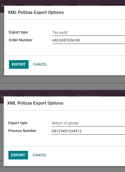Click CANCEL in the Tax audit dialog
Viewport: 125px width, 172px height.
click(40, 64)
